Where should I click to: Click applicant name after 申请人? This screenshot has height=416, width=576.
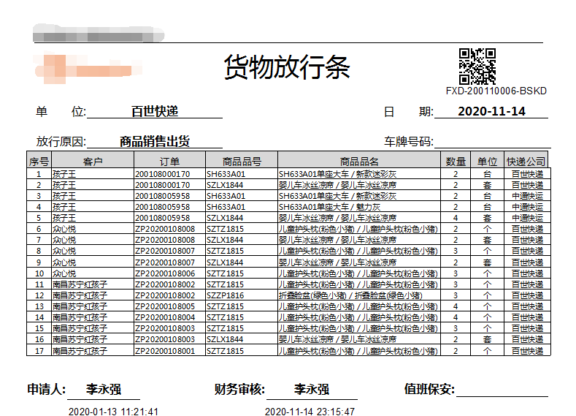[x=104, y=389]
